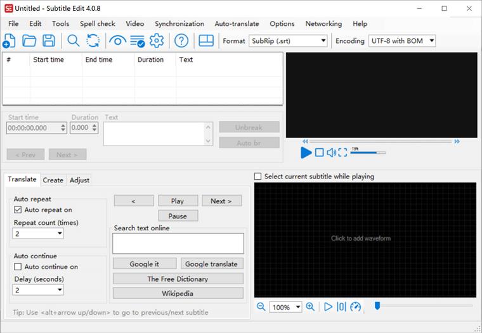Switch to the Adjust tab

click(x=79, y=180)
